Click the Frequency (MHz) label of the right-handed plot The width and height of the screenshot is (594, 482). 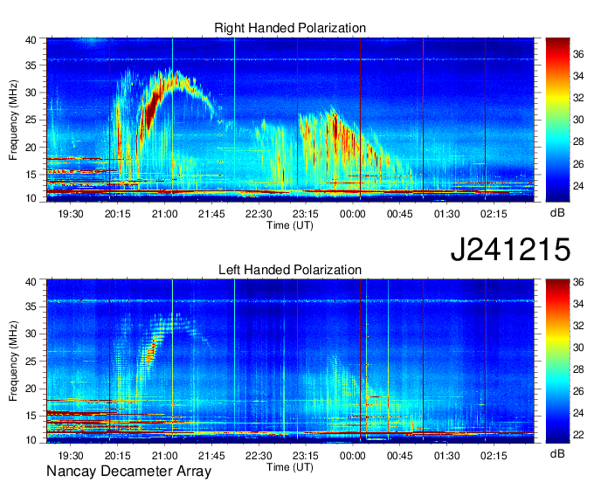coord(13,120)
